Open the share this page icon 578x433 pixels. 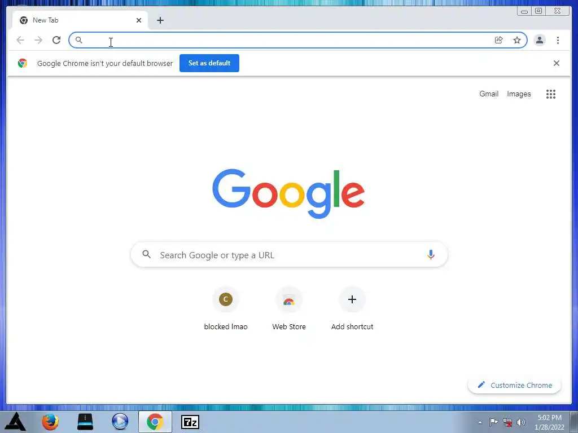pos(499,40)
